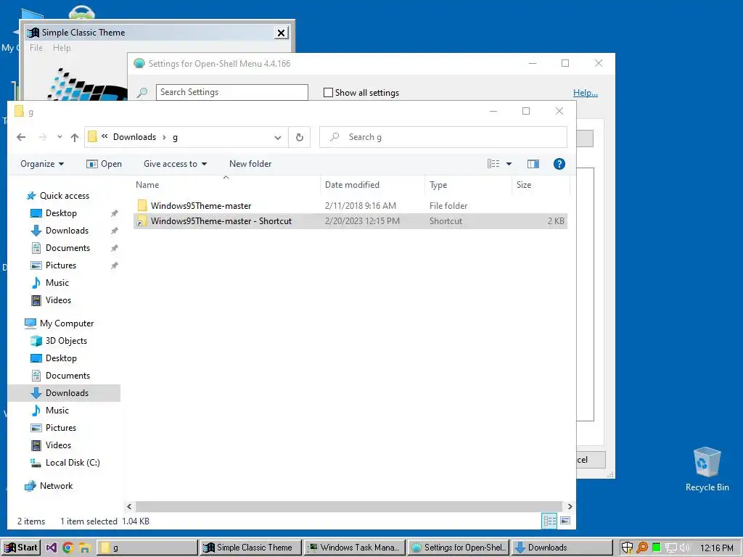Click the security shield tray icon
Screen dimensions: 743x557
(x=627, y=548)
